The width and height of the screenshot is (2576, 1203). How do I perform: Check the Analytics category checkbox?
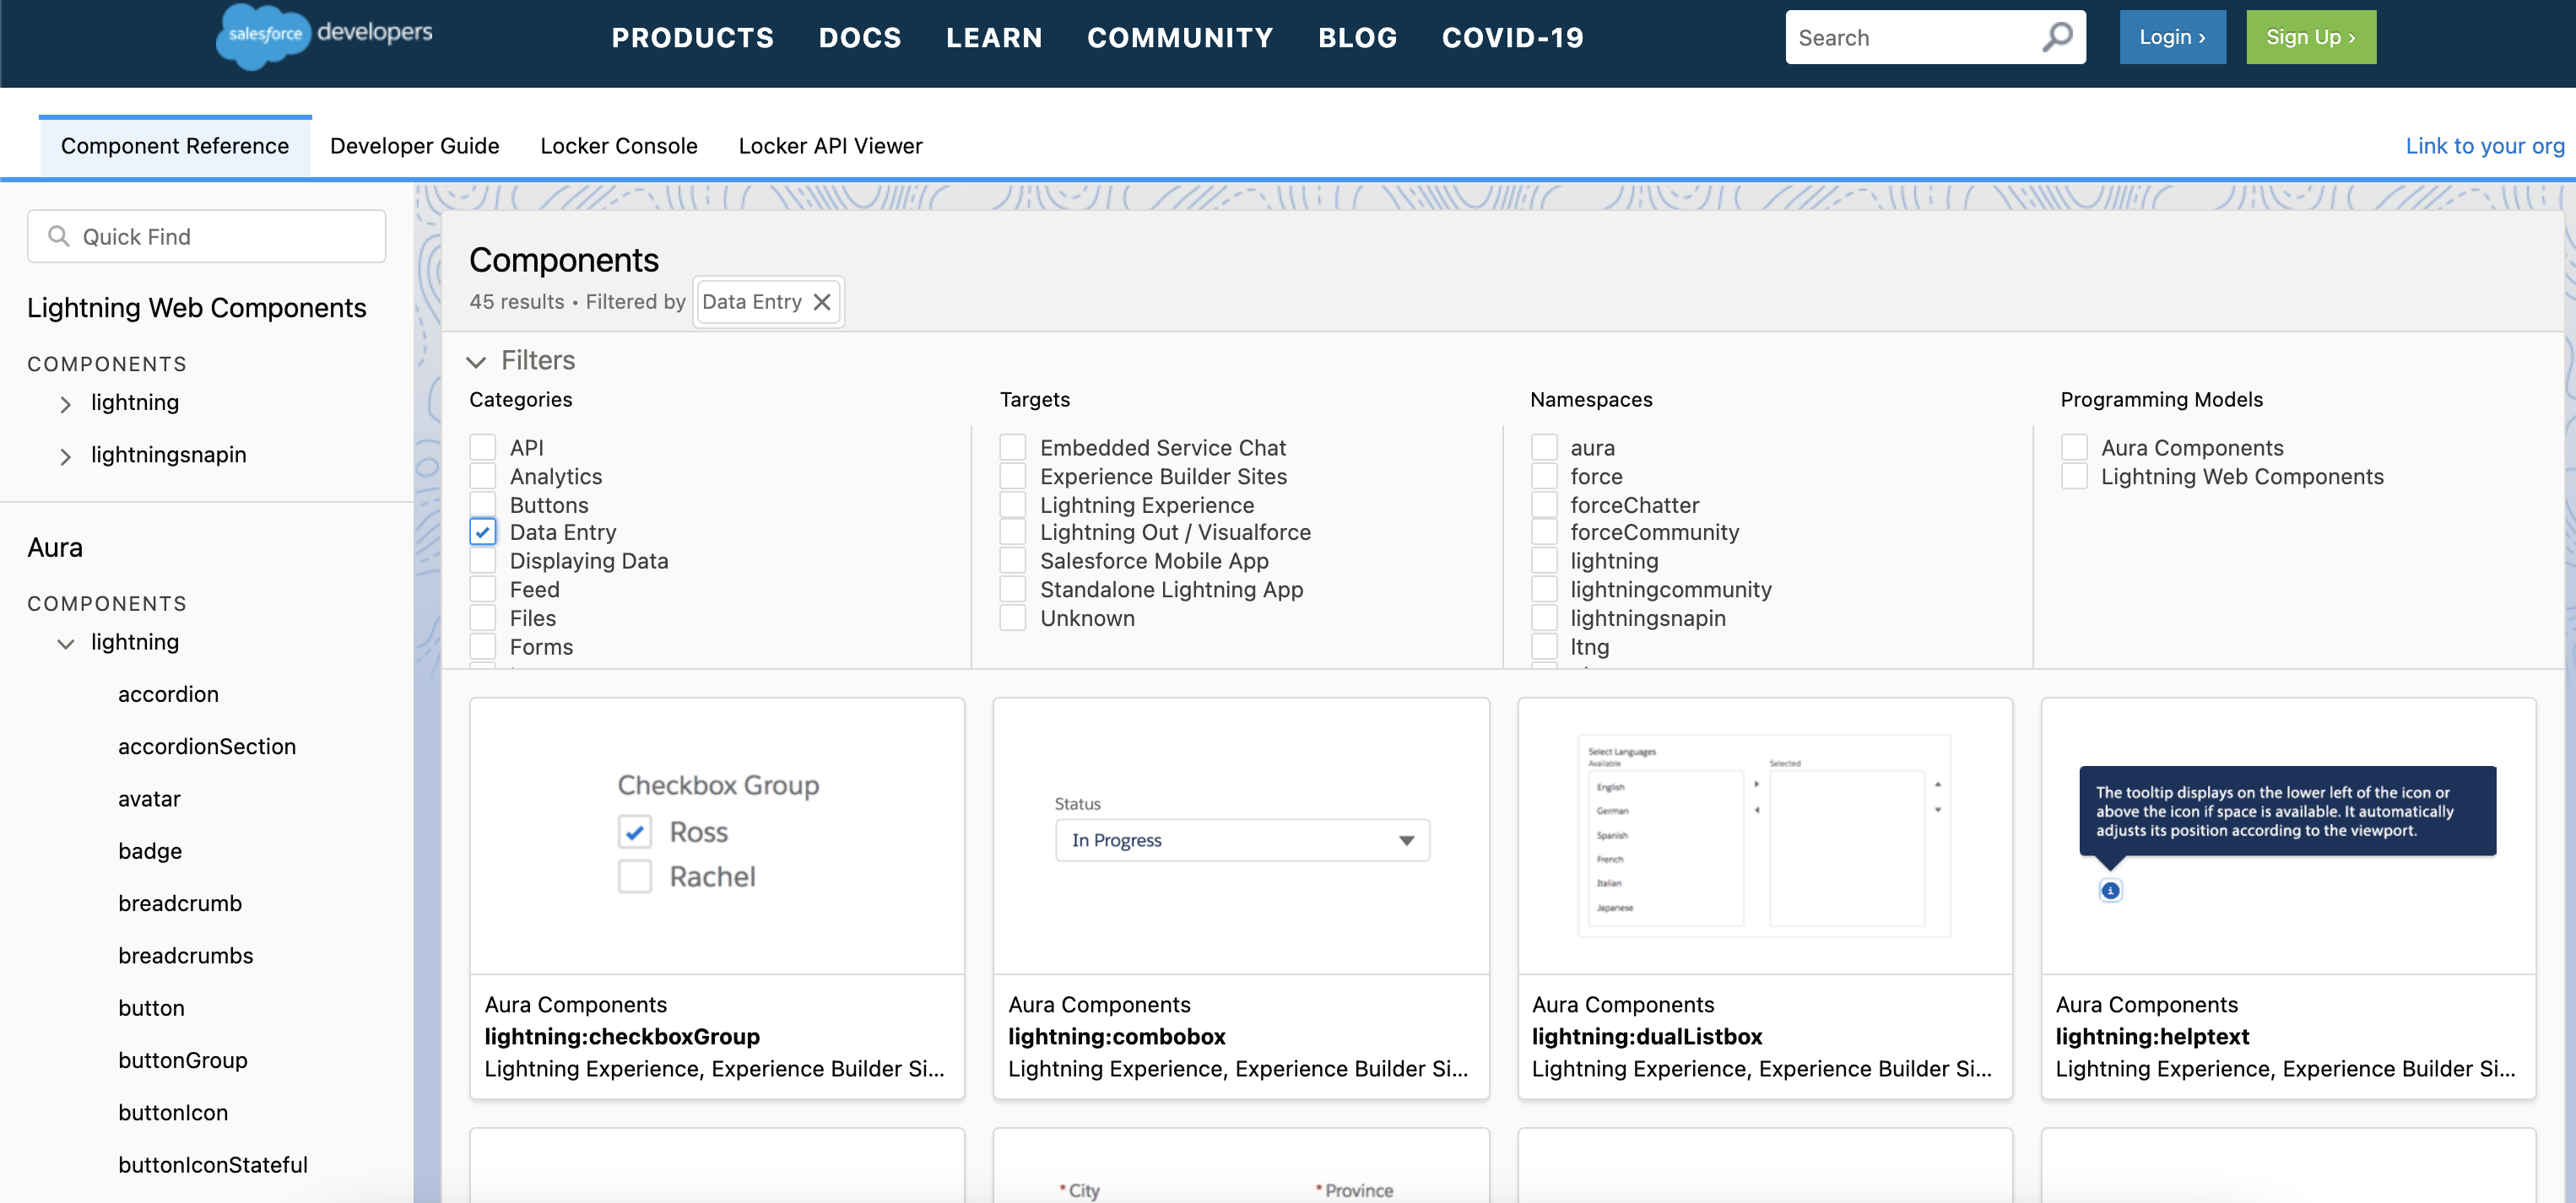click(x=483, y=477)
